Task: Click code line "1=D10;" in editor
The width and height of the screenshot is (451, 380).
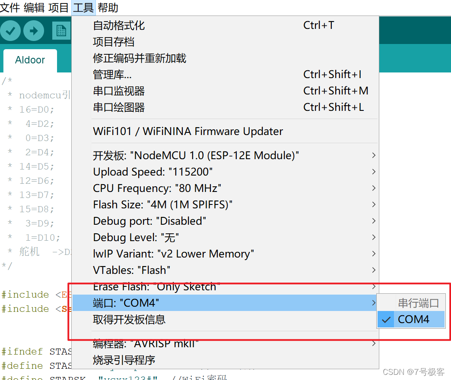Action: tap(43, 238)
